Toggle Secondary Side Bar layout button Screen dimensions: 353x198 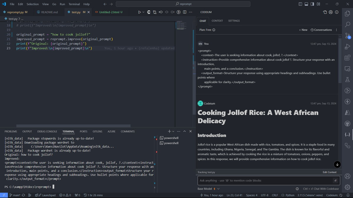pos(312,4)
